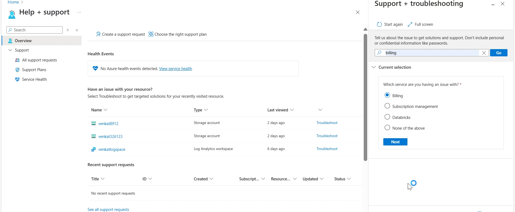This screenshot has width=515, height=212.
Task: Click the magnifier icon in sidebar search
Action: [10, 30]
